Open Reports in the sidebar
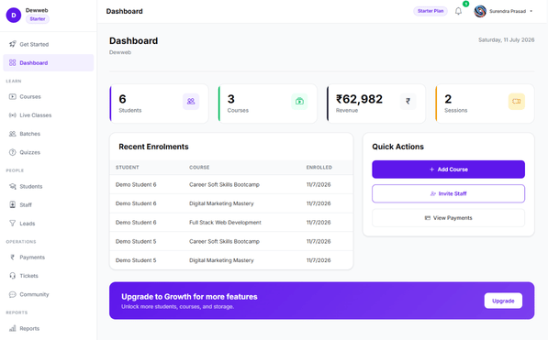Viewport: 548px width, 340px height. pos(49,328)
